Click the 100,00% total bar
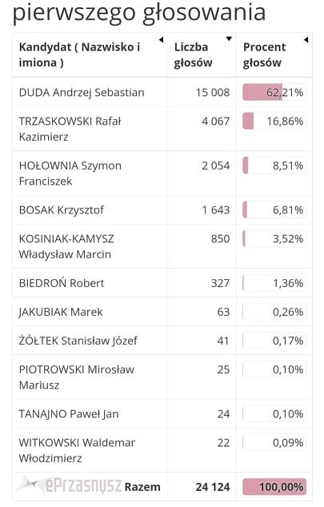Image resolution: width=324 pixels, height=507 pixels. [274, 487]
